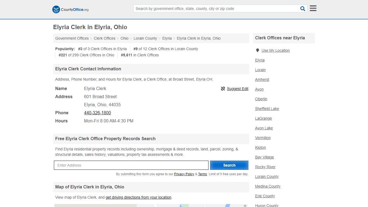Screen dimensions: 368x207
Task: Go to Lorain County breadcrumb
Action: (x=145, y=38)
